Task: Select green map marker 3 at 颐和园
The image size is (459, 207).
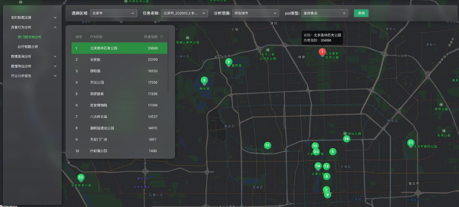Action: [204, 80]
